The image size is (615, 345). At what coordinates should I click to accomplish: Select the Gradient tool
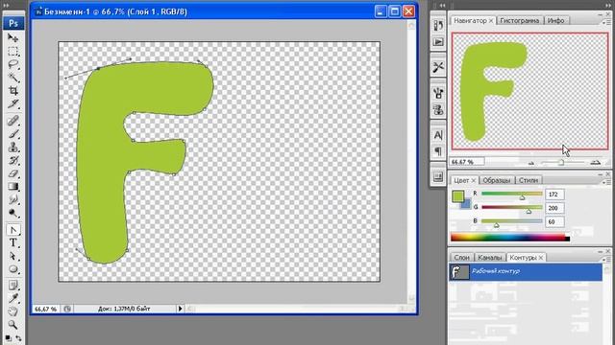(12, 187)
